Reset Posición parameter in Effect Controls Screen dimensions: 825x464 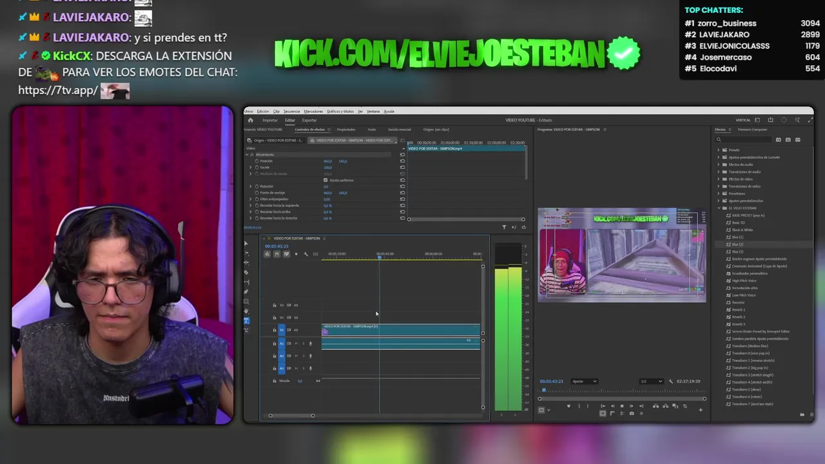click(403, 161)
